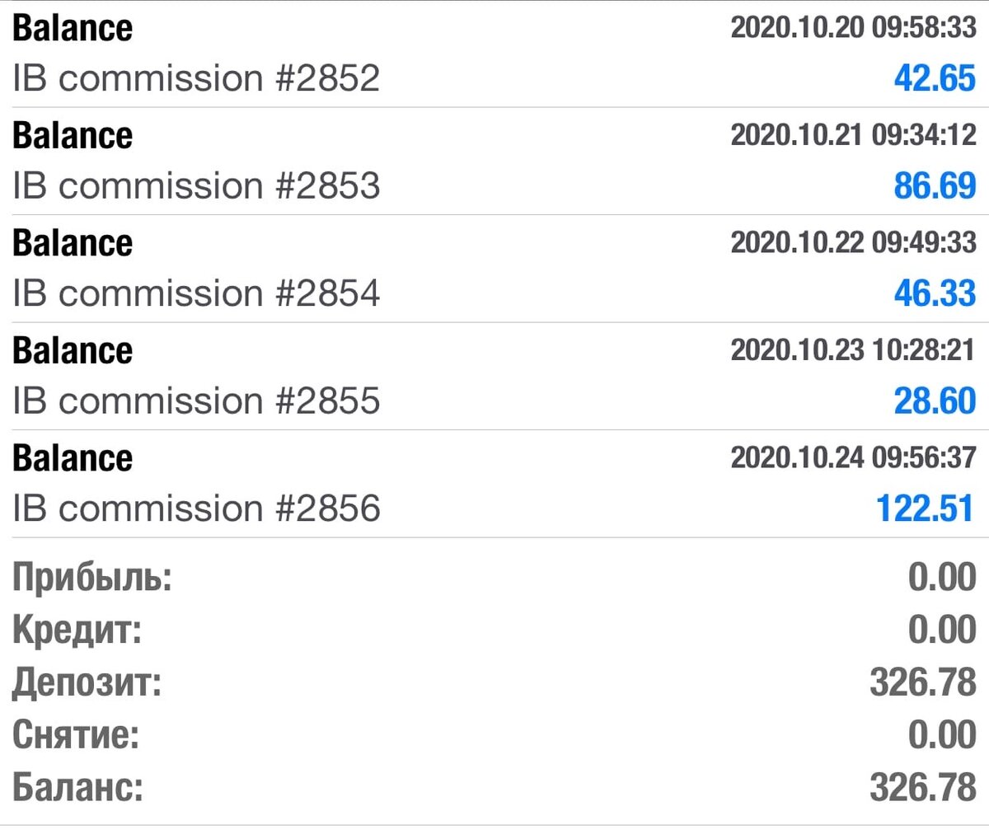The width and height of the screenshot is (989, 839).
Task: Open the IB commission #2854 record
Action: click(196, 294)
